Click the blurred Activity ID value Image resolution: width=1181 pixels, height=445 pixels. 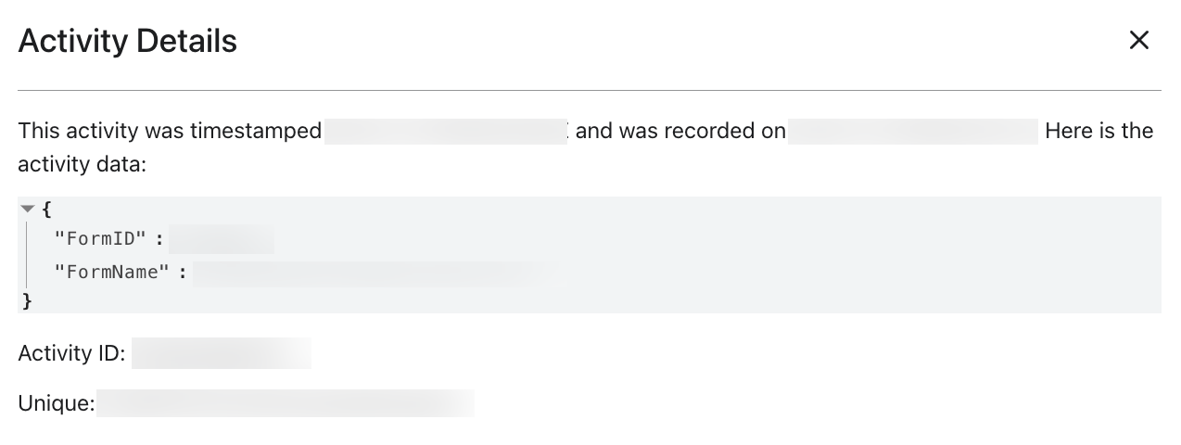pos(221,353)
